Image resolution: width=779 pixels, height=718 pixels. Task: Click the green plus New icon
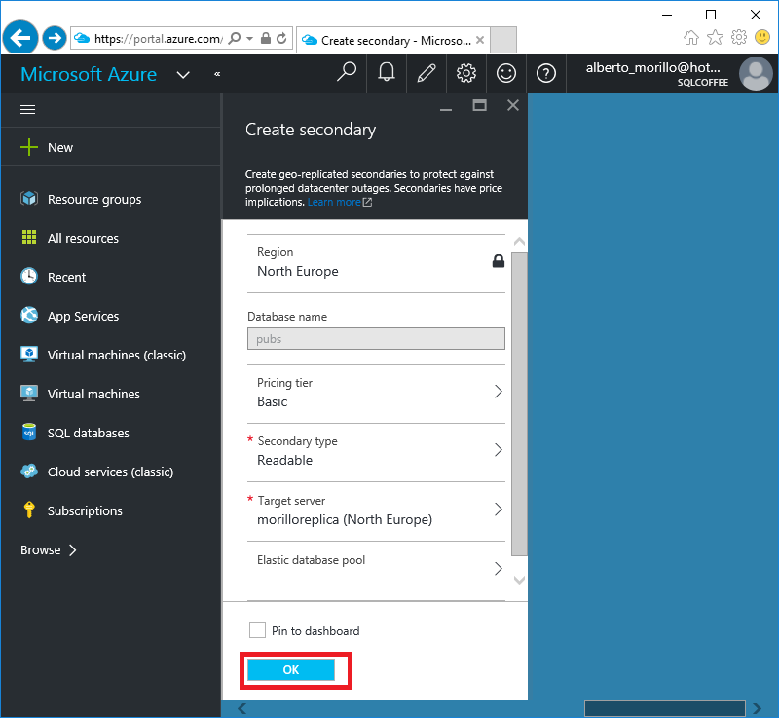(x=29, y=147)
